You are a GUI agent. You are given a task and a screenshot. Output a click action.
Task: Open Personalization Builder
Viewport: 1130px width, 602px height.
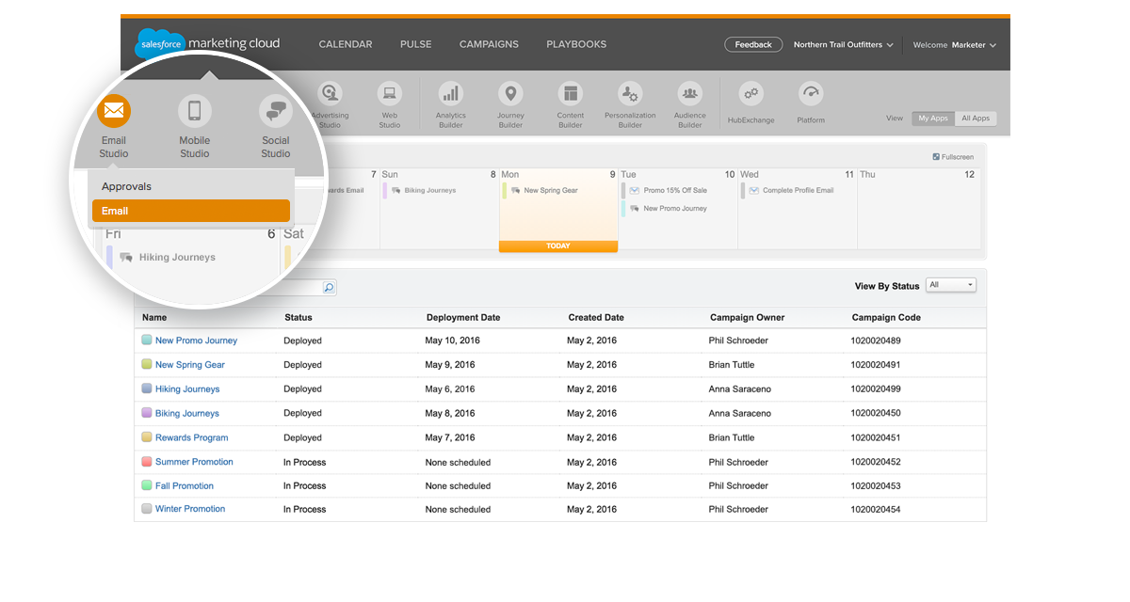(x=630, y=93)
